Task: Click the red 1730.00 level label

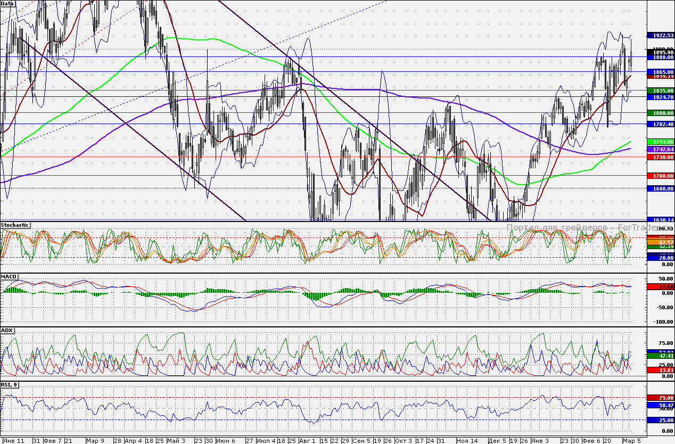Action: pos(660,158)
